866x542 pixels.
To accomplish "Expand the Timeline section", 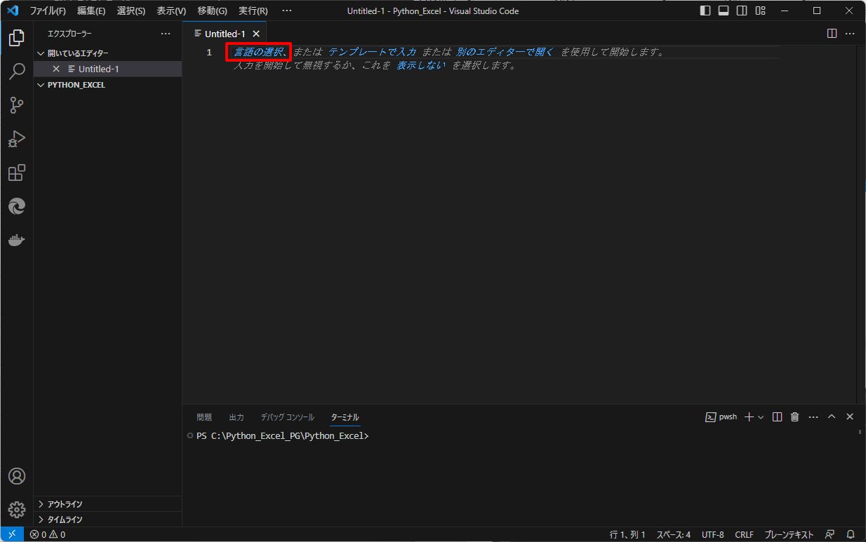I will 107,520.
